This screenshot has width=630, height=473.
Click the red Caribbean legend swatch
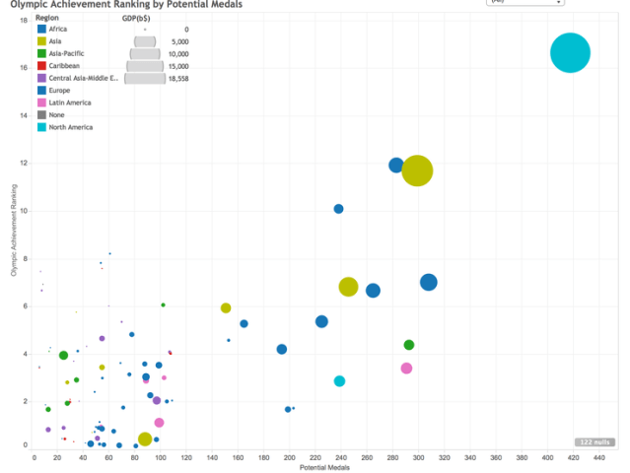tap(40, 66)
